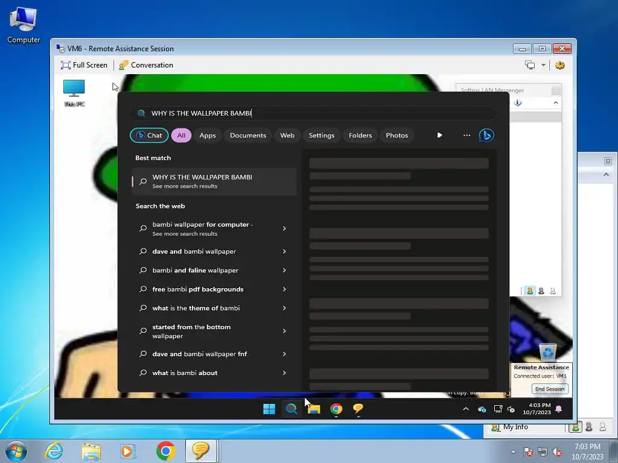The height and width of the screenshot is (463, 618).
Task: Select 'what is bambi about' web suggestion text
Action: pyautogui.click(x=185, y=373)
